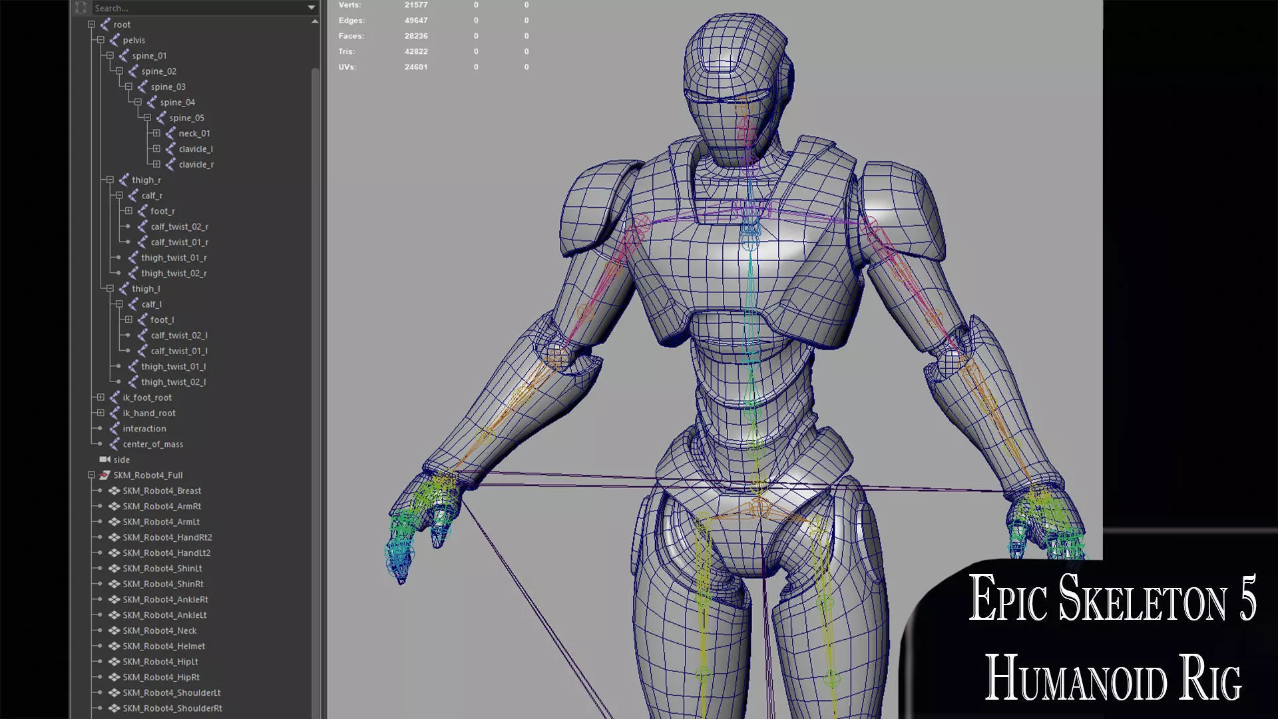Screen dimensions: 1278x719
Task: Open the outliner search options dropdown
Action: coord(311,8)
